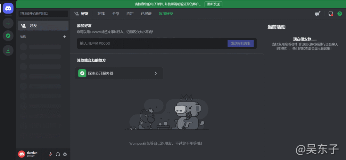Click the 现在很安静 text
Screen dimensions: 346x160
coord(305,39)
